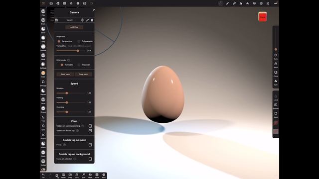Open the Camera menu in top bar
The width and height of the screenshot is (319, 179).
(91, 3)
